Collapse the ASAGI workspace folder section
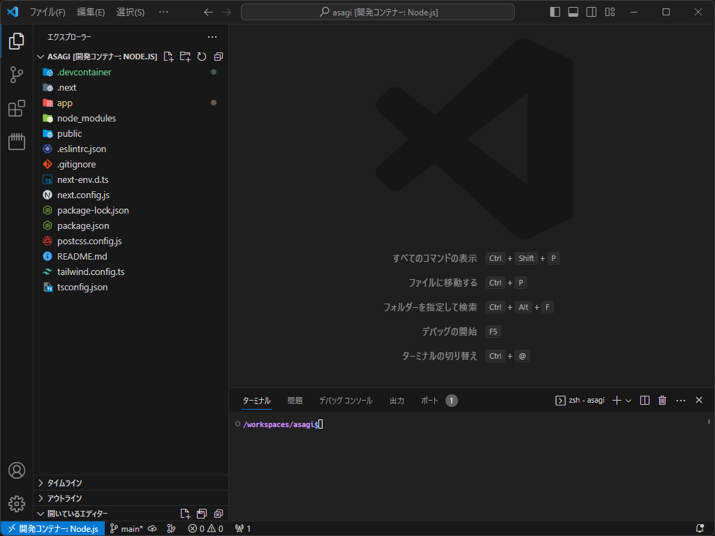 (40, 57)
